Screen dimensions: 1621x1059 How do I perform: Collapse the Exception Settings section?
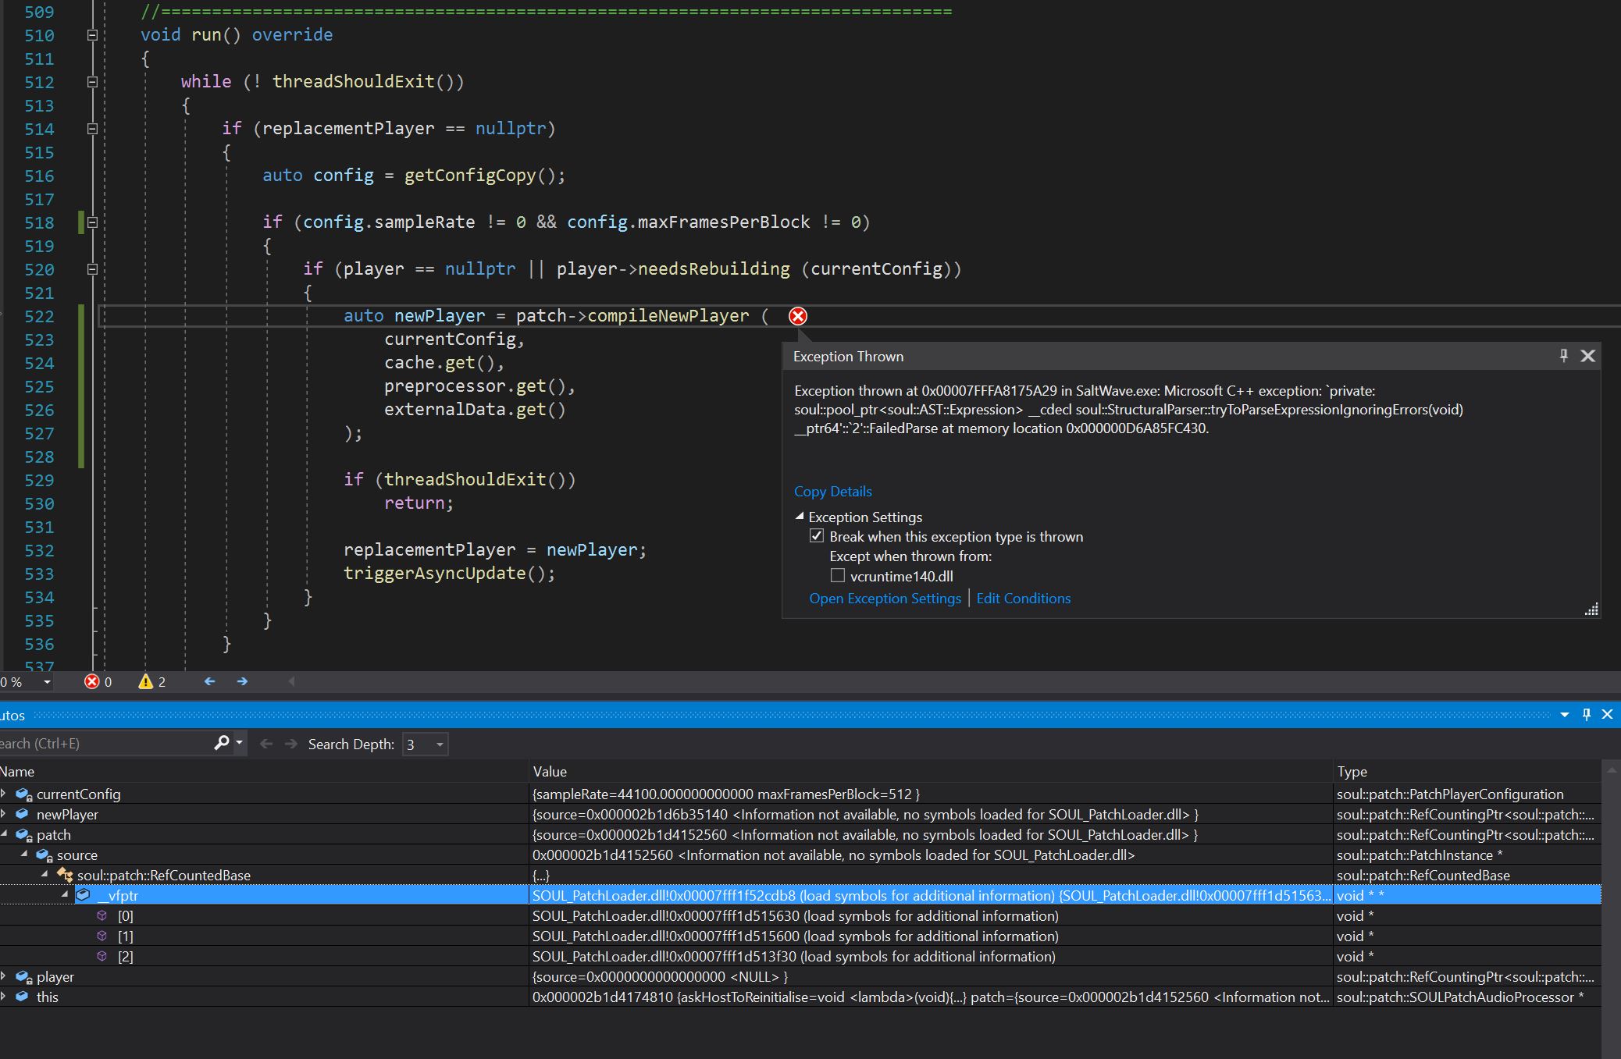point(800,517)
